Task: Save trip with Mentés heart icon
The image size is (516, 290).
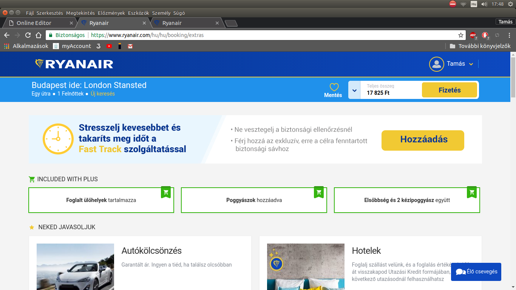Action: pos(334,87)
